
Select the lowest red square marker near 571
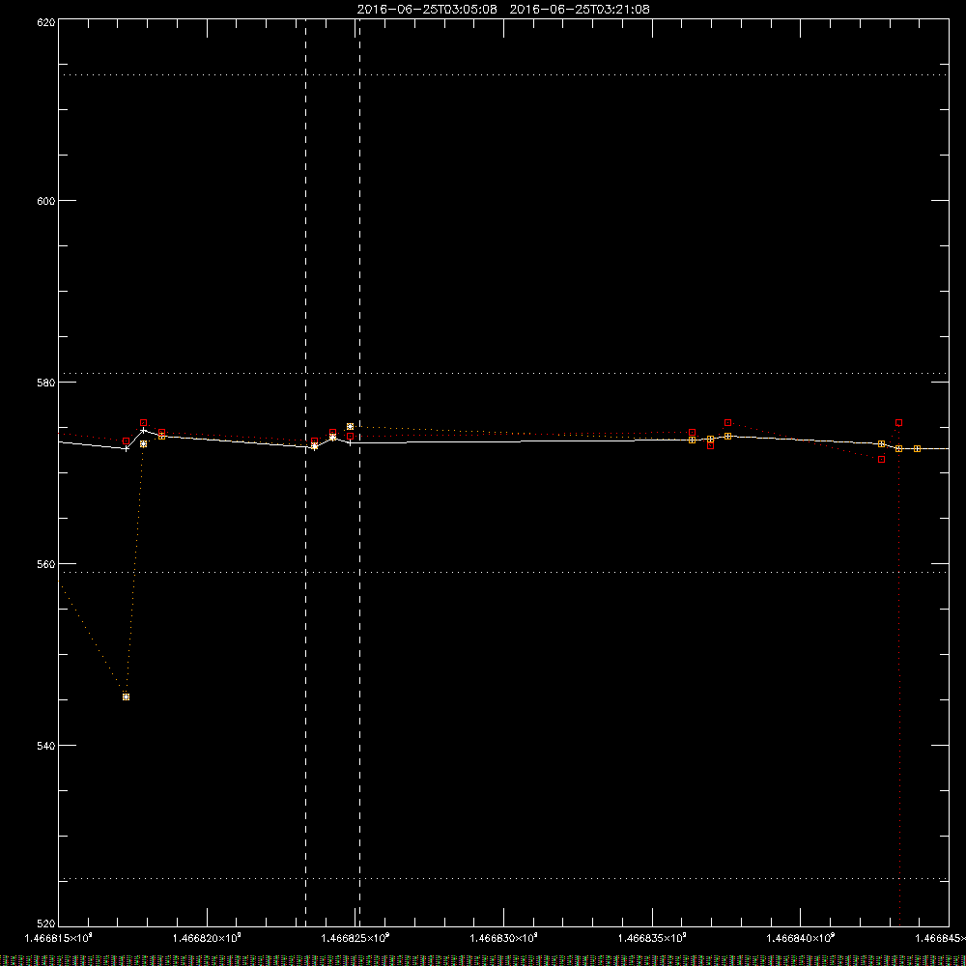click(882, 459)
